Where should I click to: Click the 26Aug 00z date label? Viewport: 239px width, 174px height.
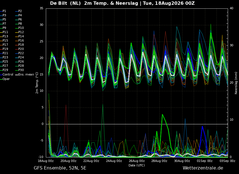point(137,161)
